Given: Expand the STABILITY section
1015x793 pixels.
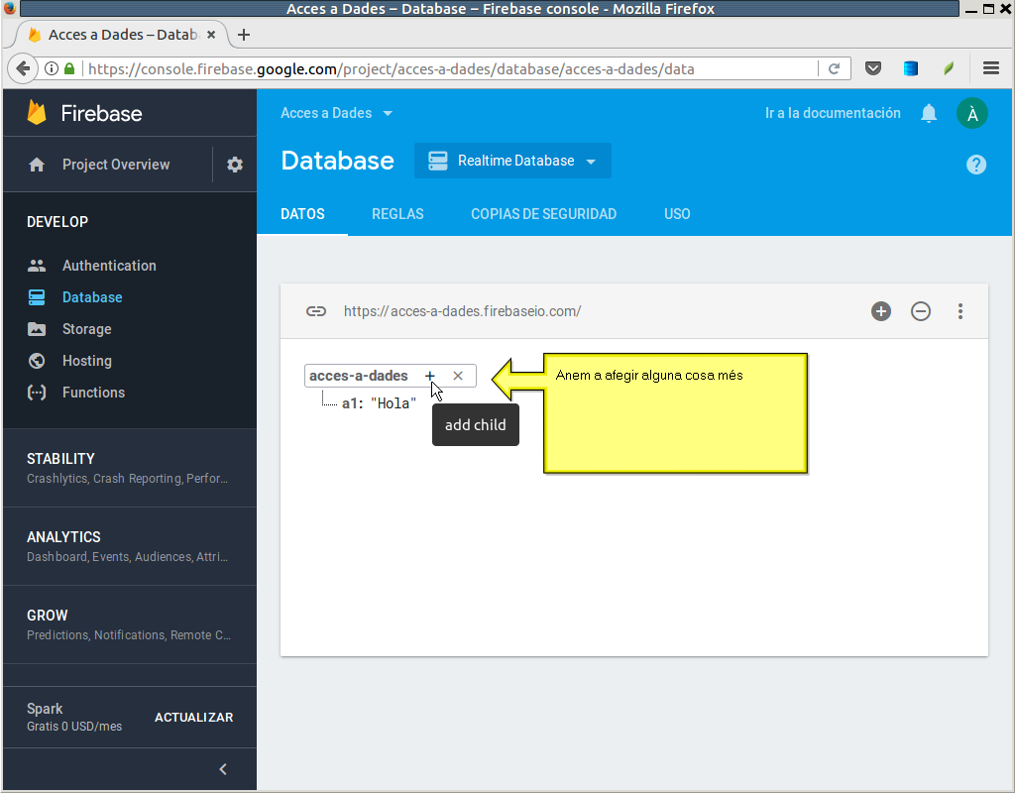Looking at the screenshot, I should (x=130, y=468).
